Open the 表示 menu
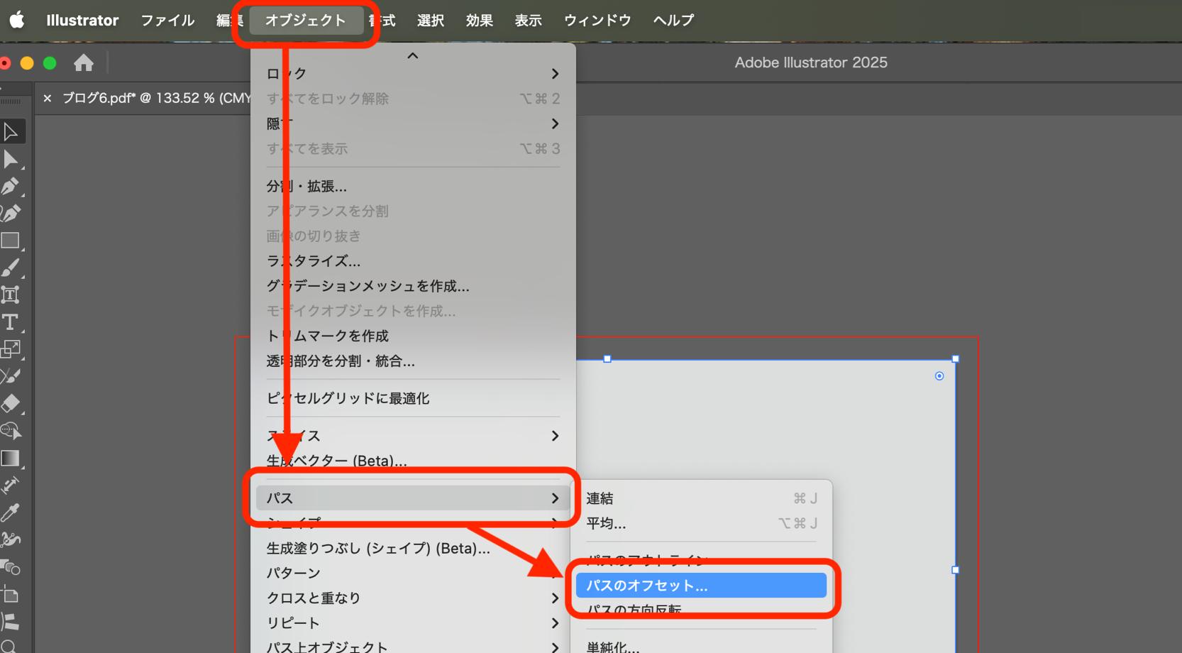This screenshot has height=653, width=1182. tap(529, 20)
